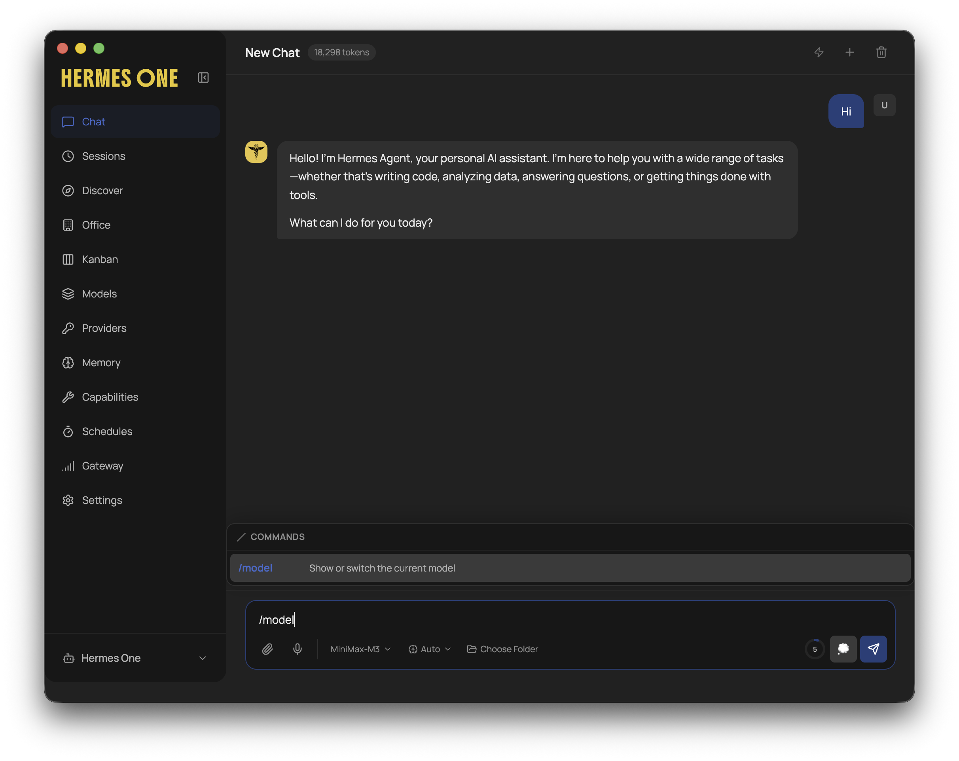The height and width of the screenshot is (761, 959).
Task: Expand the Hermes One profile chevron
Action: (x=203, y=658)
